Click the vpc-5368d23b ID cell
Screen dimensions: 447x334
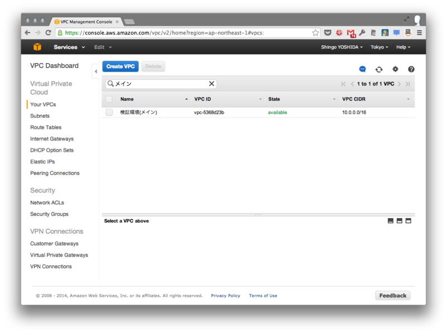pyautogui.click(x=209, y=113)
